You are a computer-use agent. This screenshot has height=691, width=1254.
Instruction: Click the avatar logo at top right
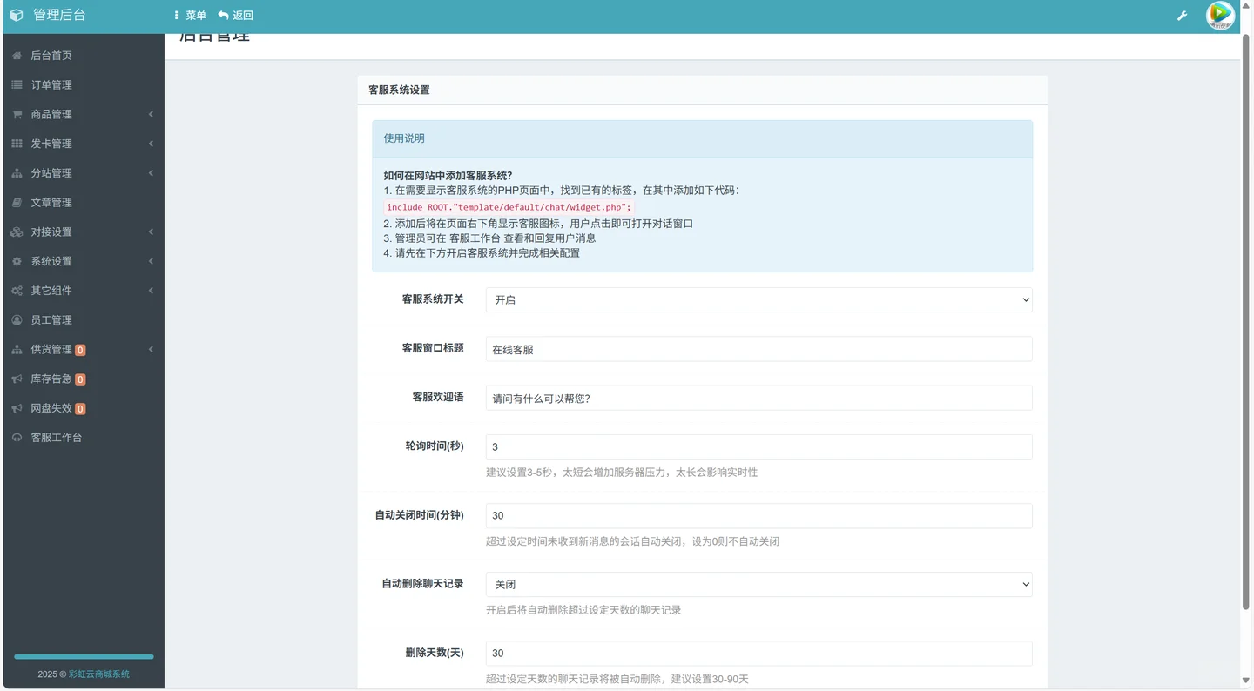coord(1219,15)
